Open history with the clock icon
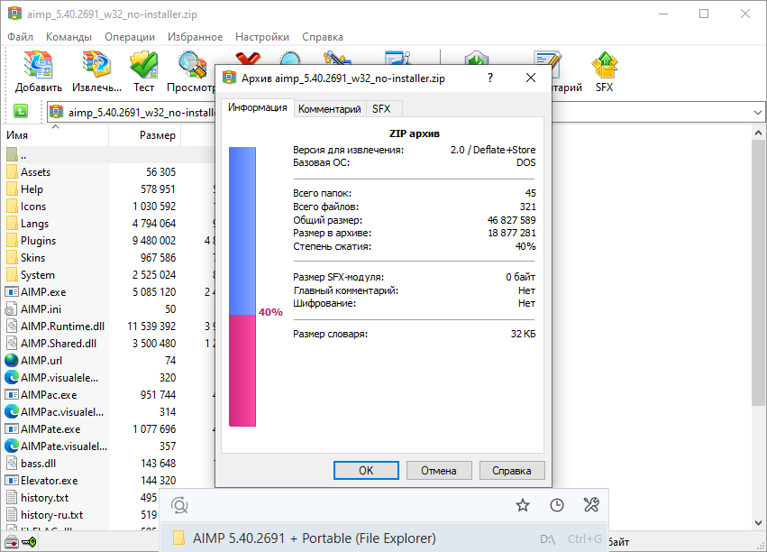Screen dimensions: 767x552 557,505
